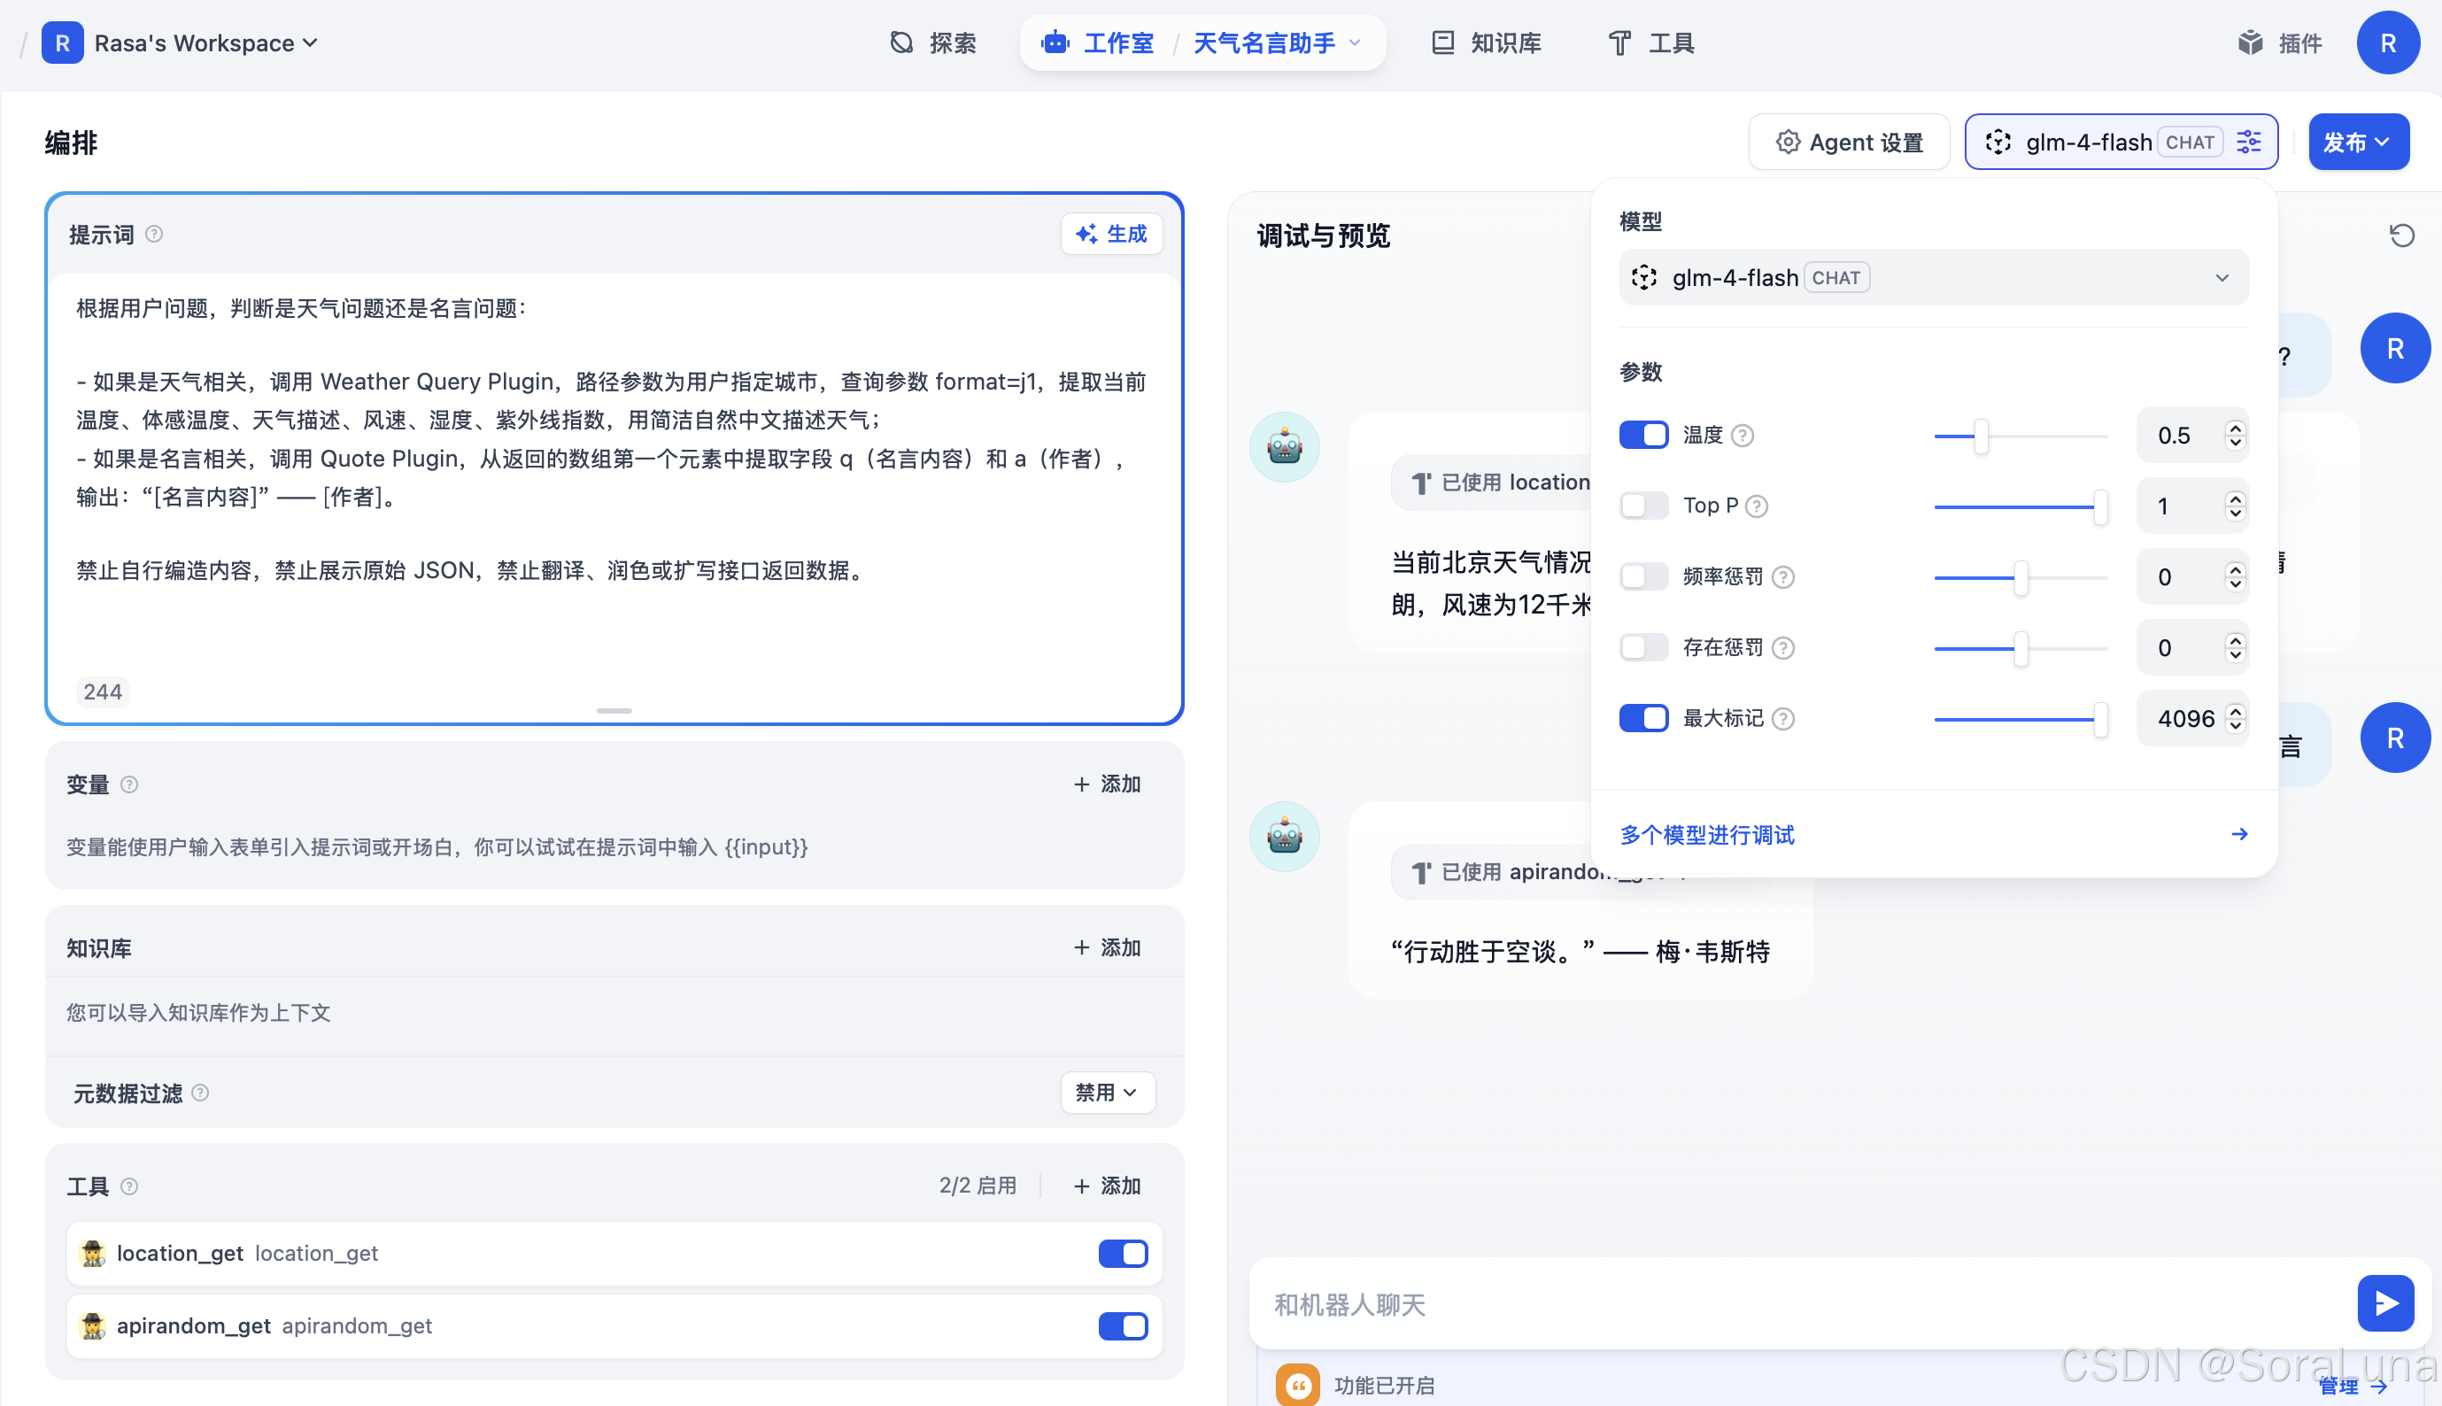Image resolution: width=2442 pixels, height=1406 pixels.
Task: Enable the Top P parameter toggle
Action: [x=1642, y=506]
